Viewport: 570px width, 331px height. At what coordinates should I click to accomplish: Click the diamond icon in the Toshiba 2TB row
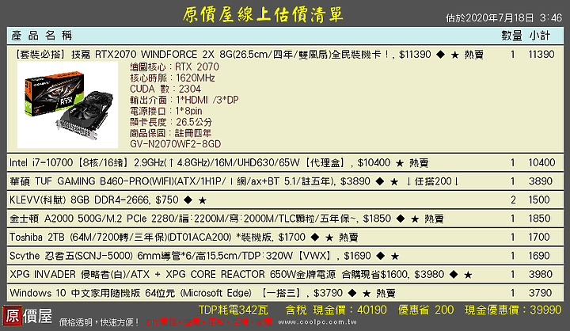315,238
